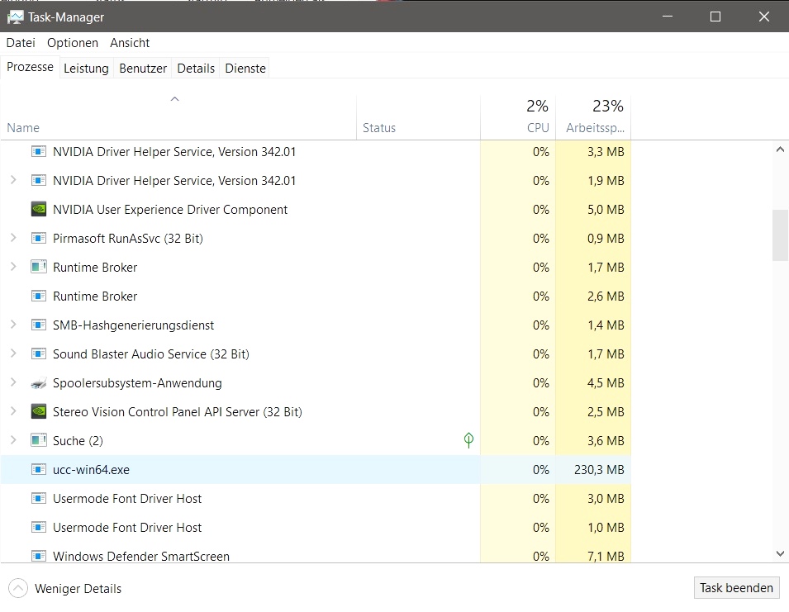Expand the Pirmasoft RunAsSvc process group
Viewport: 789px width, 612px height.
point(13,238)
